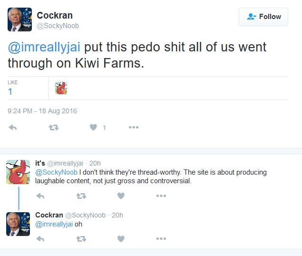View the liker's pony avatar
The width and height of the screenshot is (302, 256).
pyautogui.click(x=61, y=88)
